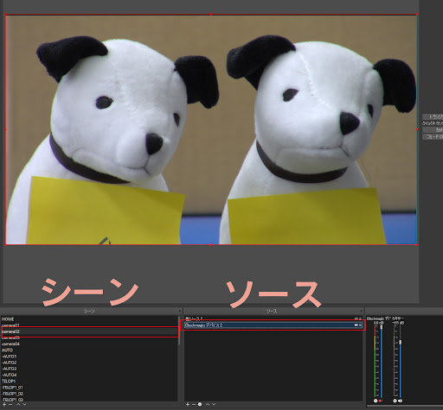Screen dimensions: 443x410
Task: Click the plush dogs preview image
Action: [211, 129]
